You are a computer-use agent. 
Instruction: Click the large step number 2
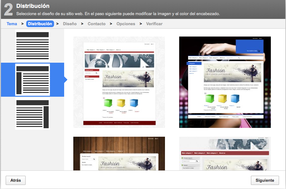pos(8,10)
